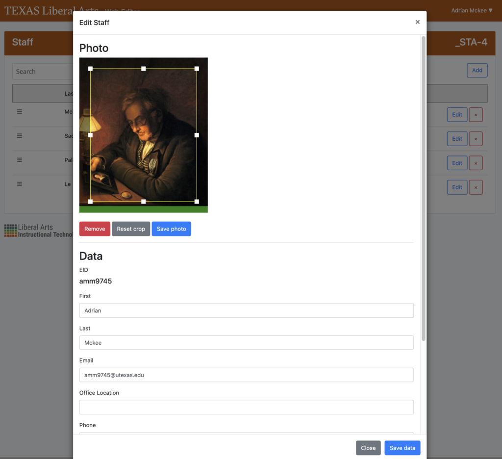Click the top-right crop handle
This screenshot has height=459, width=502.
(197, 69)
